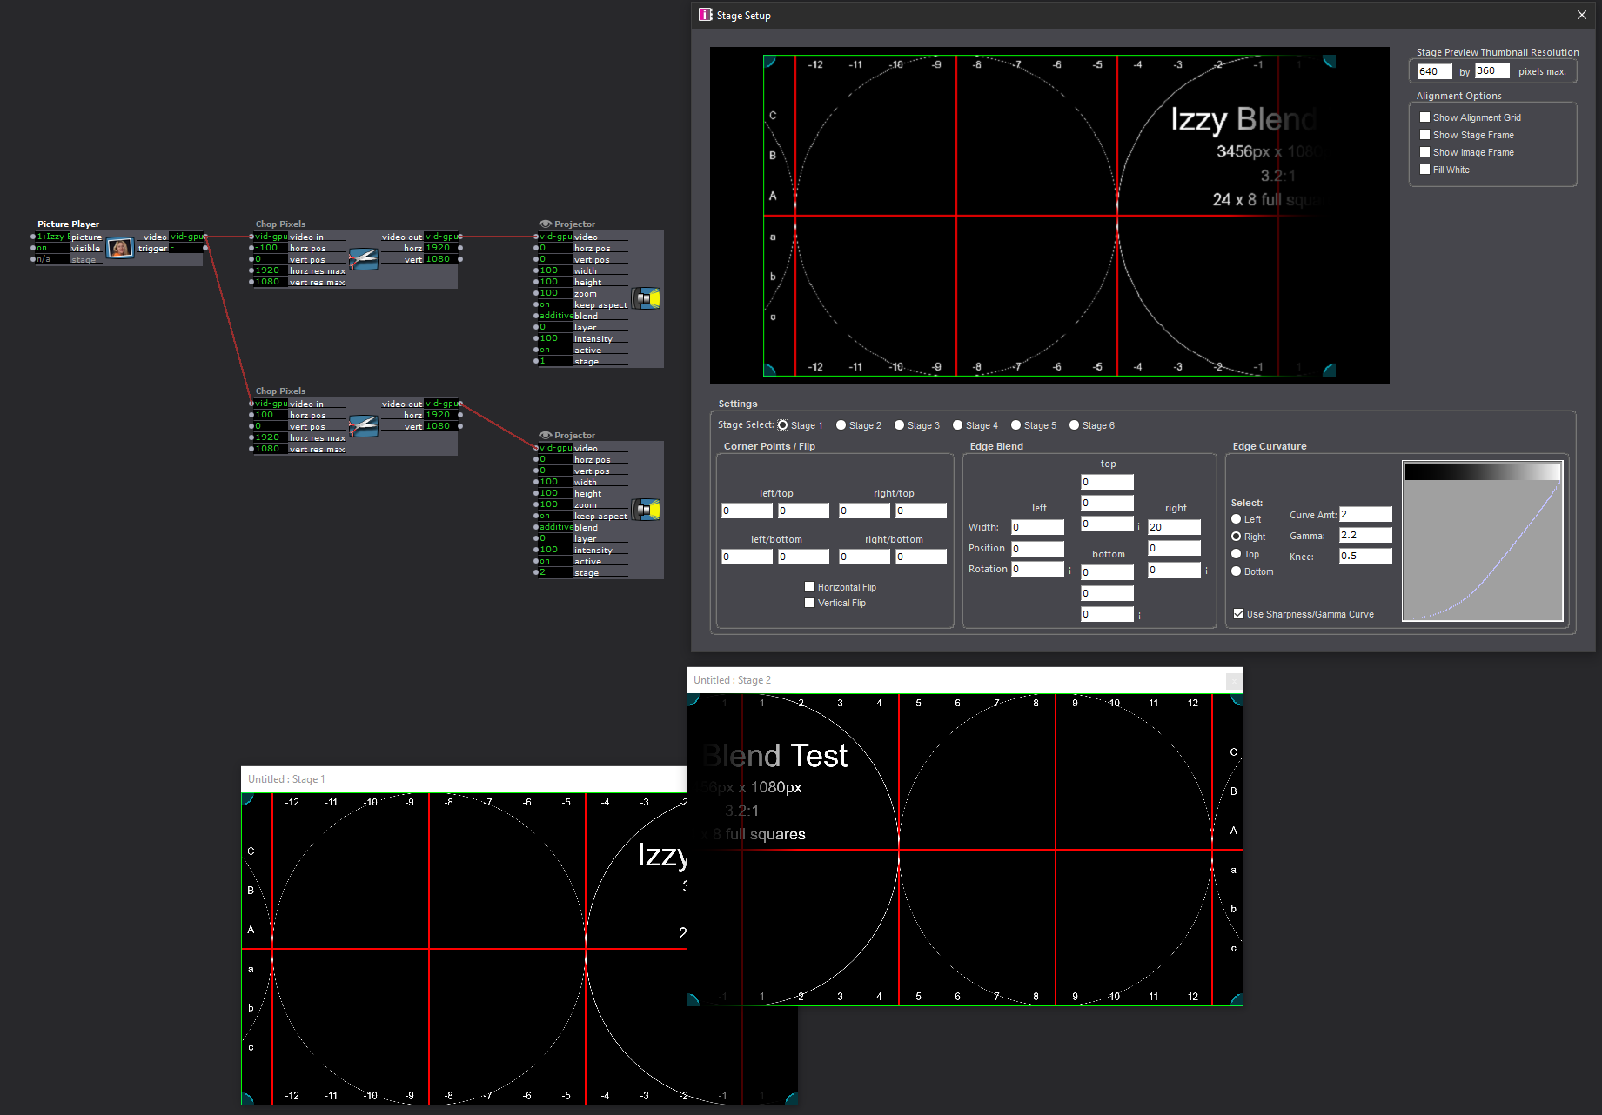Click left edge blend Width field

tap(1037, 527)
